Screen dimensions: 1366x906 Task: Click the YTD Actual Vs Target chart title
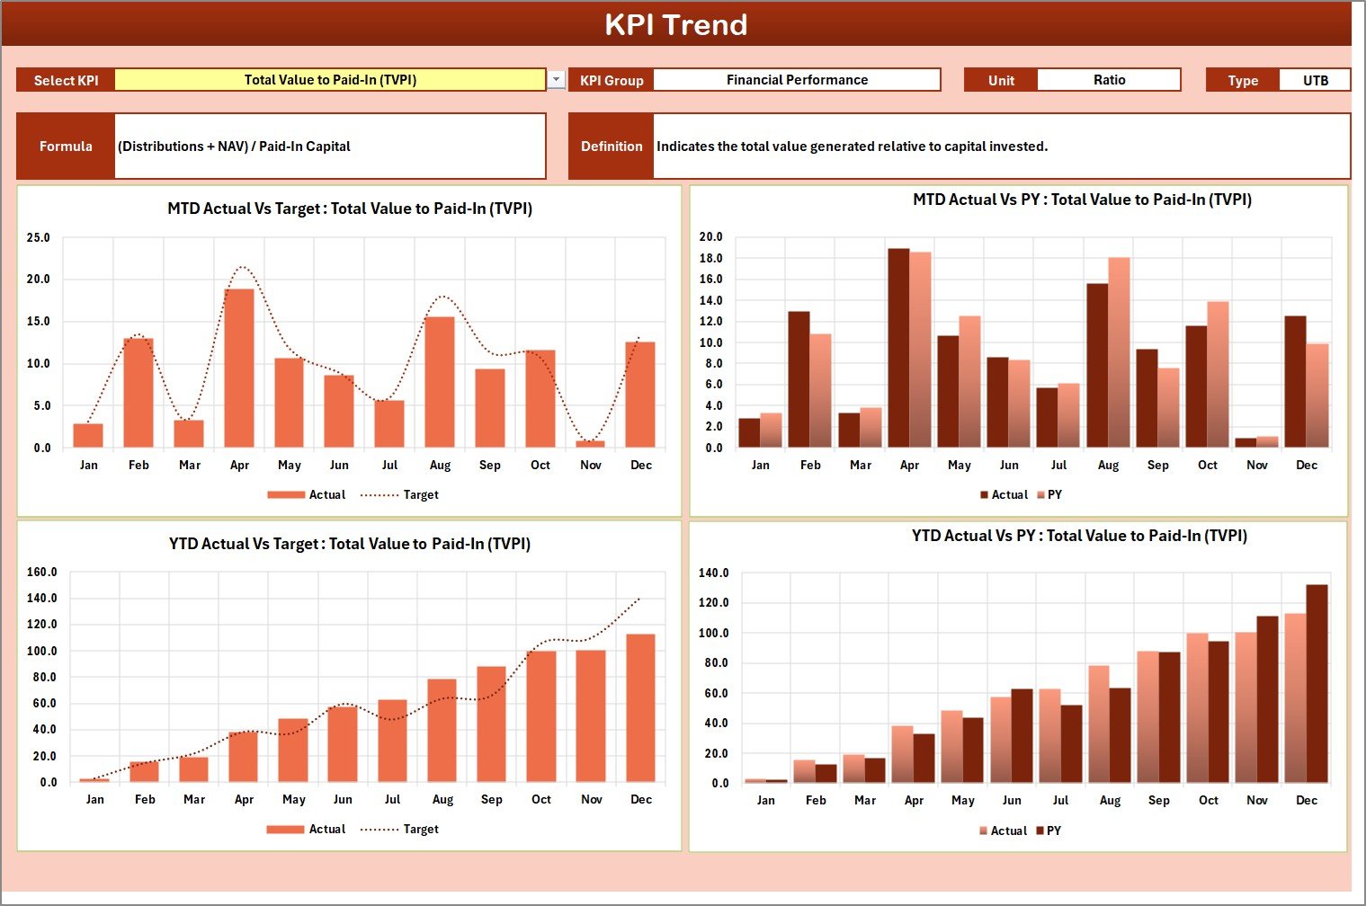[x=350, y=544]
